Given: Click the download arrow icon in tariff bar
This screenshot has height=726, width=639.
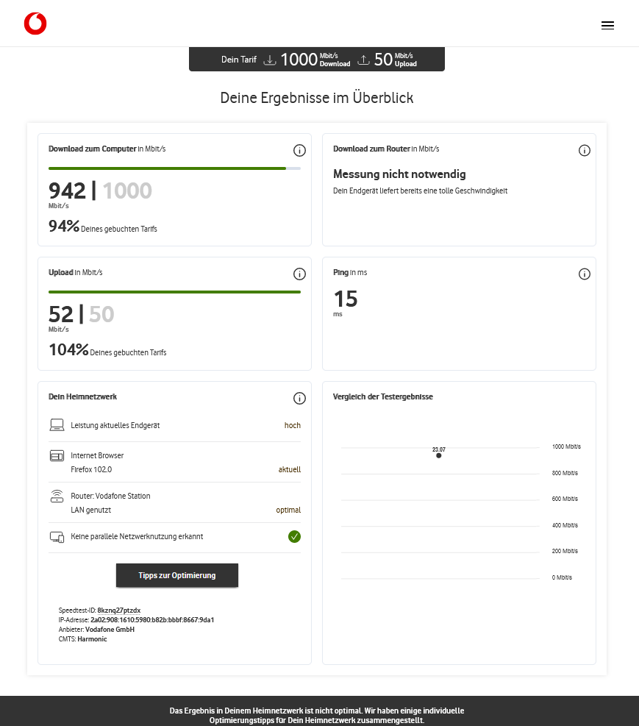Looking at the screenshot, I should 270,60.
